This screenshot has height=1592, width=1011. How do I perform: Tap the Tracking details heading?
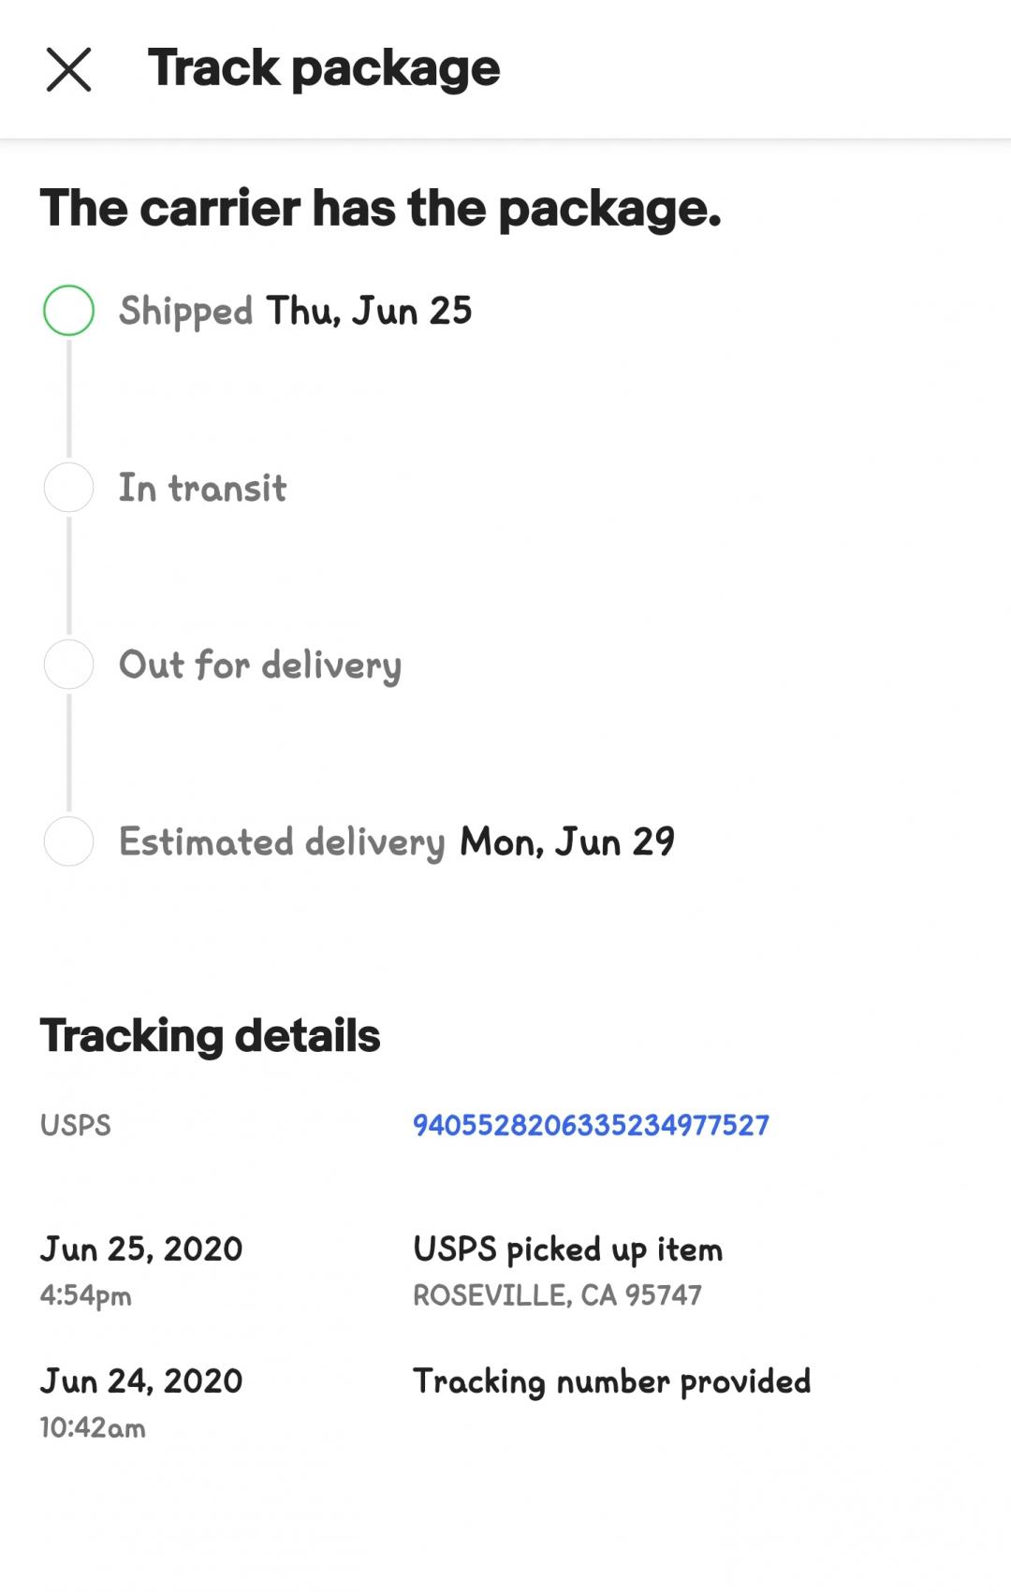point(210,1036)
